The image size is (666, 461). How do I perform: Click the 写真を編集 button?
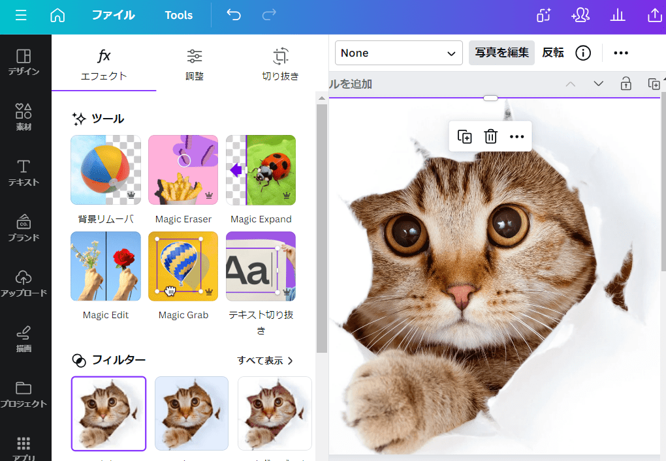(501, 53)
